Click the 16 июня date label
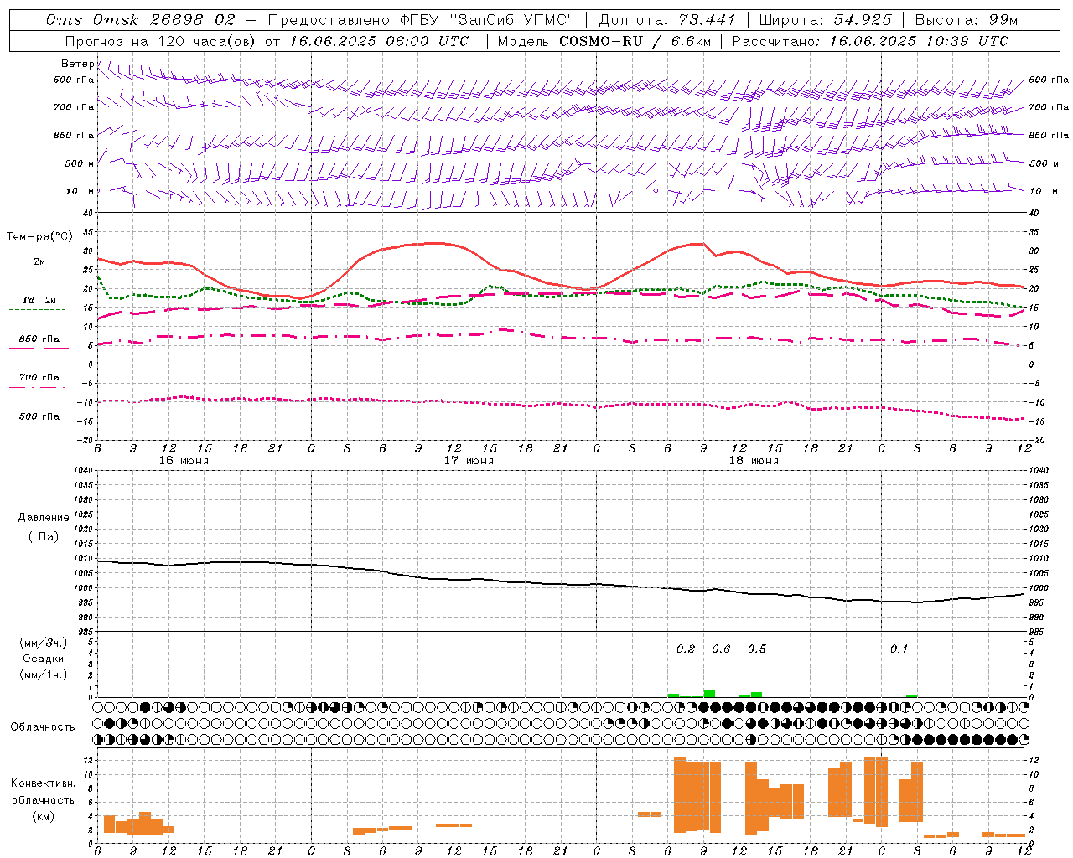 point(184,461)
